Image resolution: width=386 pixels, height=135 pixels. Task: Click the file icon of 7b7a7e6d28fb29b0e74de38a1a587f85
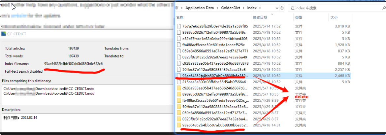pos(179,26)
